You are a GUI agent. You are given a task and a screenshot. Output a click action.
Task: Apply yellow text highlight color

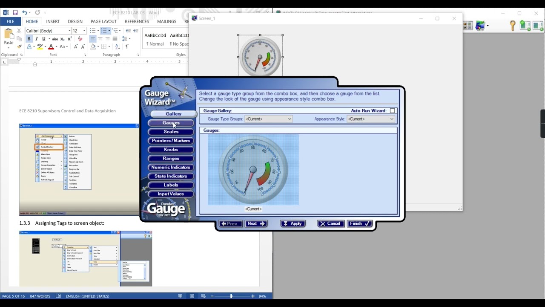pos(40,46)
